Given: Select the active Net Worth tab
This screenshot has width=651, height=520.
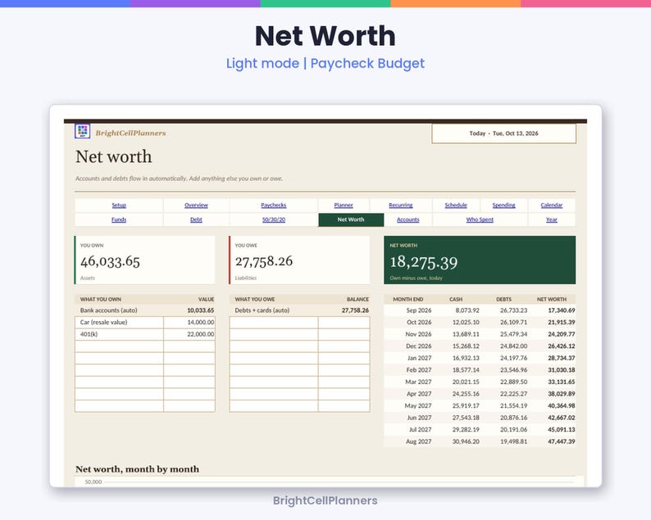Looking at the screenshot, I should click(351, 219).
